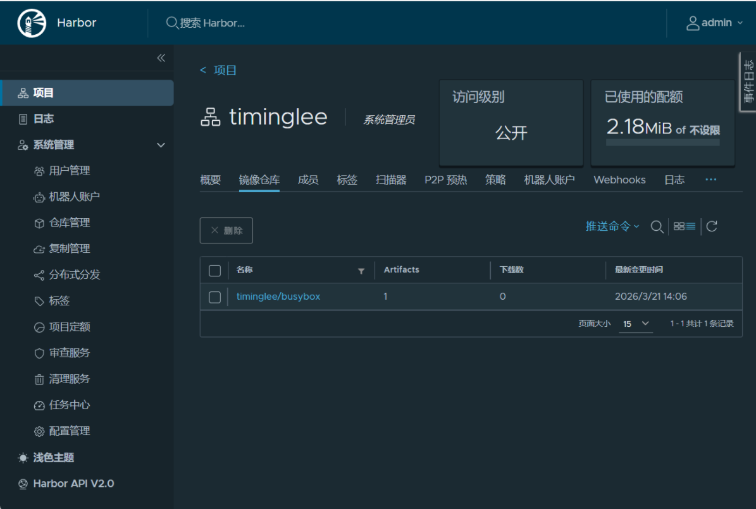Click the Harbor lighthouse logo
The height and width of the screenshot is (509, 756).
pyautogui.click(x=32, y=23)
